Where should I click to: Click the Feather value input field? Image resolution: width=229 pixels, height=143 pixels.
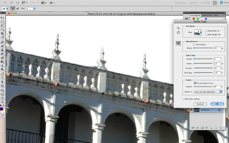coord(218,64)
